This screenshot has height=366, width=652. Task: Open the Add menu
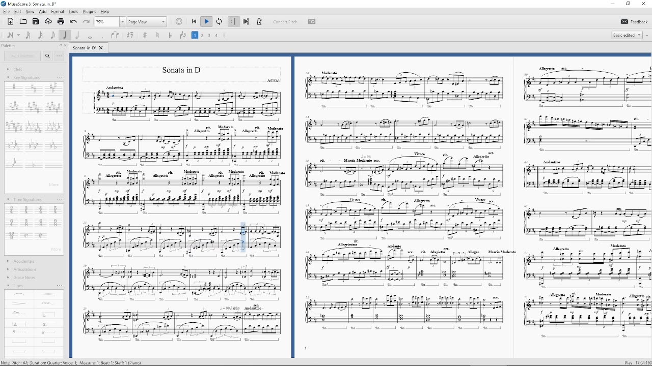(x=43, y=11)
